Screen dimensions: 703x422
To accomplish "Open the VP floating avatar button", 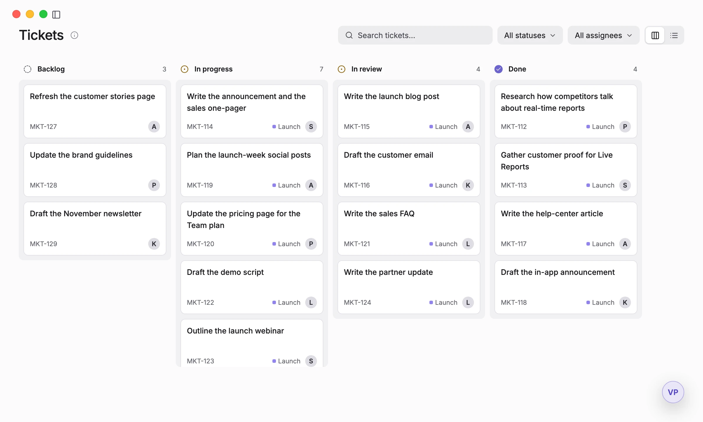I will coord(673,392).
